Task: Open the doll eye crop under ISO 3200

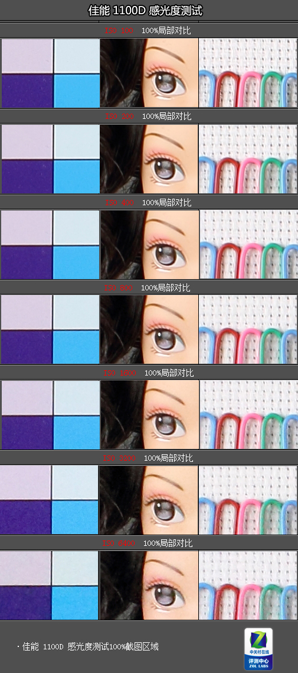Action: click(149, 500)
